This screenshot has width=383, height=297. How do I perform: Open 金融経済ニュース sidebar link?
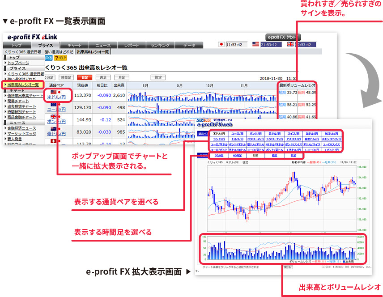click(x=21, y=128)
